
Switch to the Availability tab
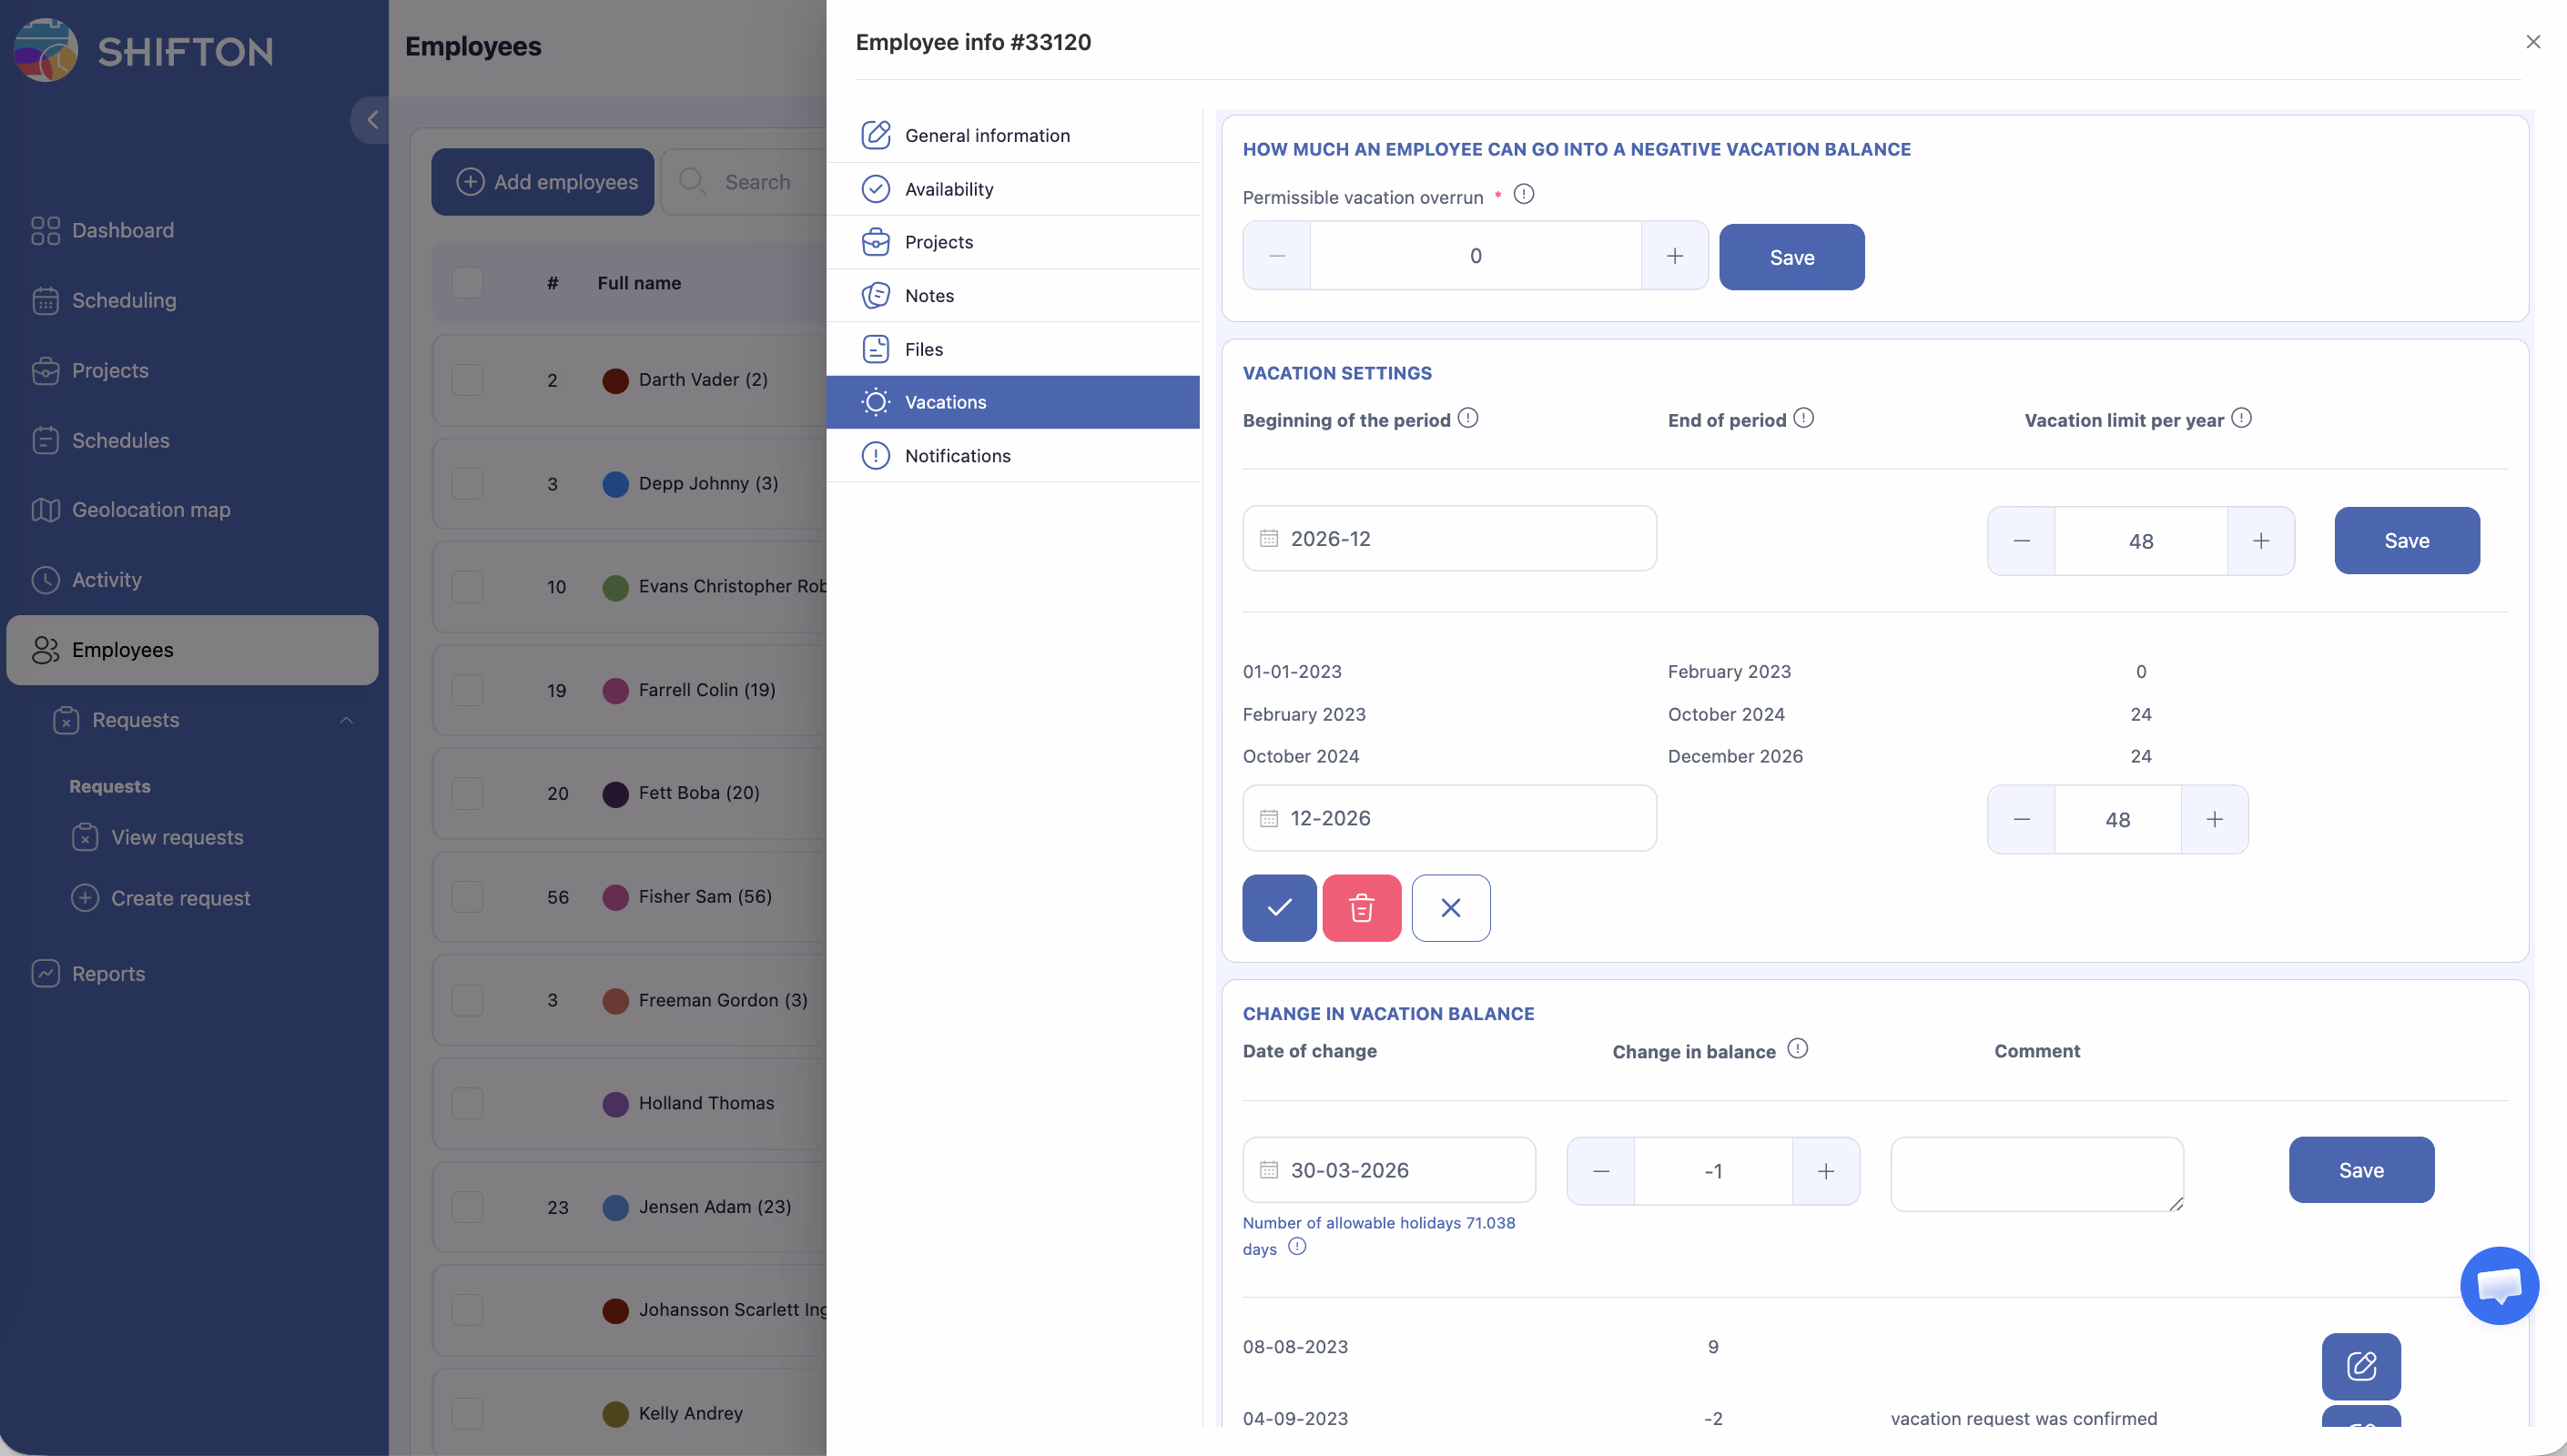[948, 189]
